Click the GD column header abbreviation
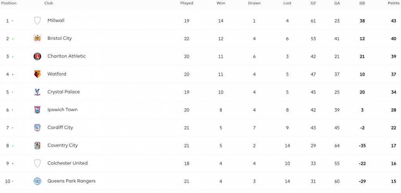This screenshot has height=193, width=401. point(362,3)
